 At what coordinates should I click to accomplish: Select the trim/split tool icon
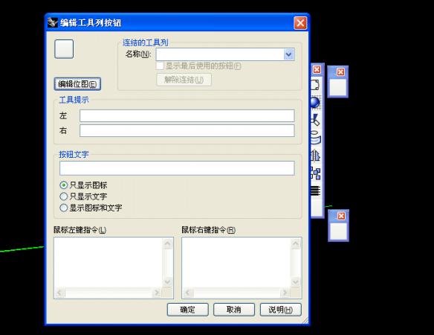(316, 120)
